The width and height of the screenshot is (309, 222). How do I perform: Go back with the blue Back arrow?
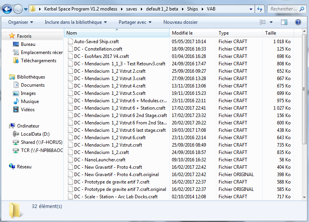tap(7, 9)
